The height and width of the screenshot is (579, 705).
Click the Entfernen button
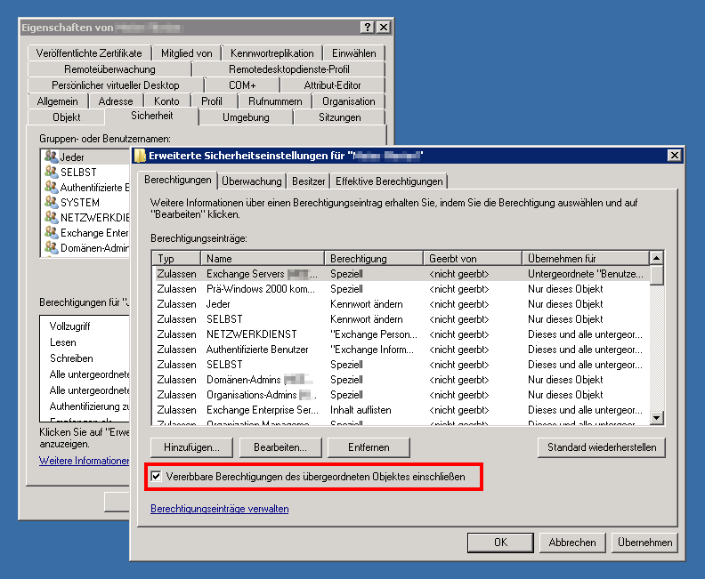[x=369, y=447]
